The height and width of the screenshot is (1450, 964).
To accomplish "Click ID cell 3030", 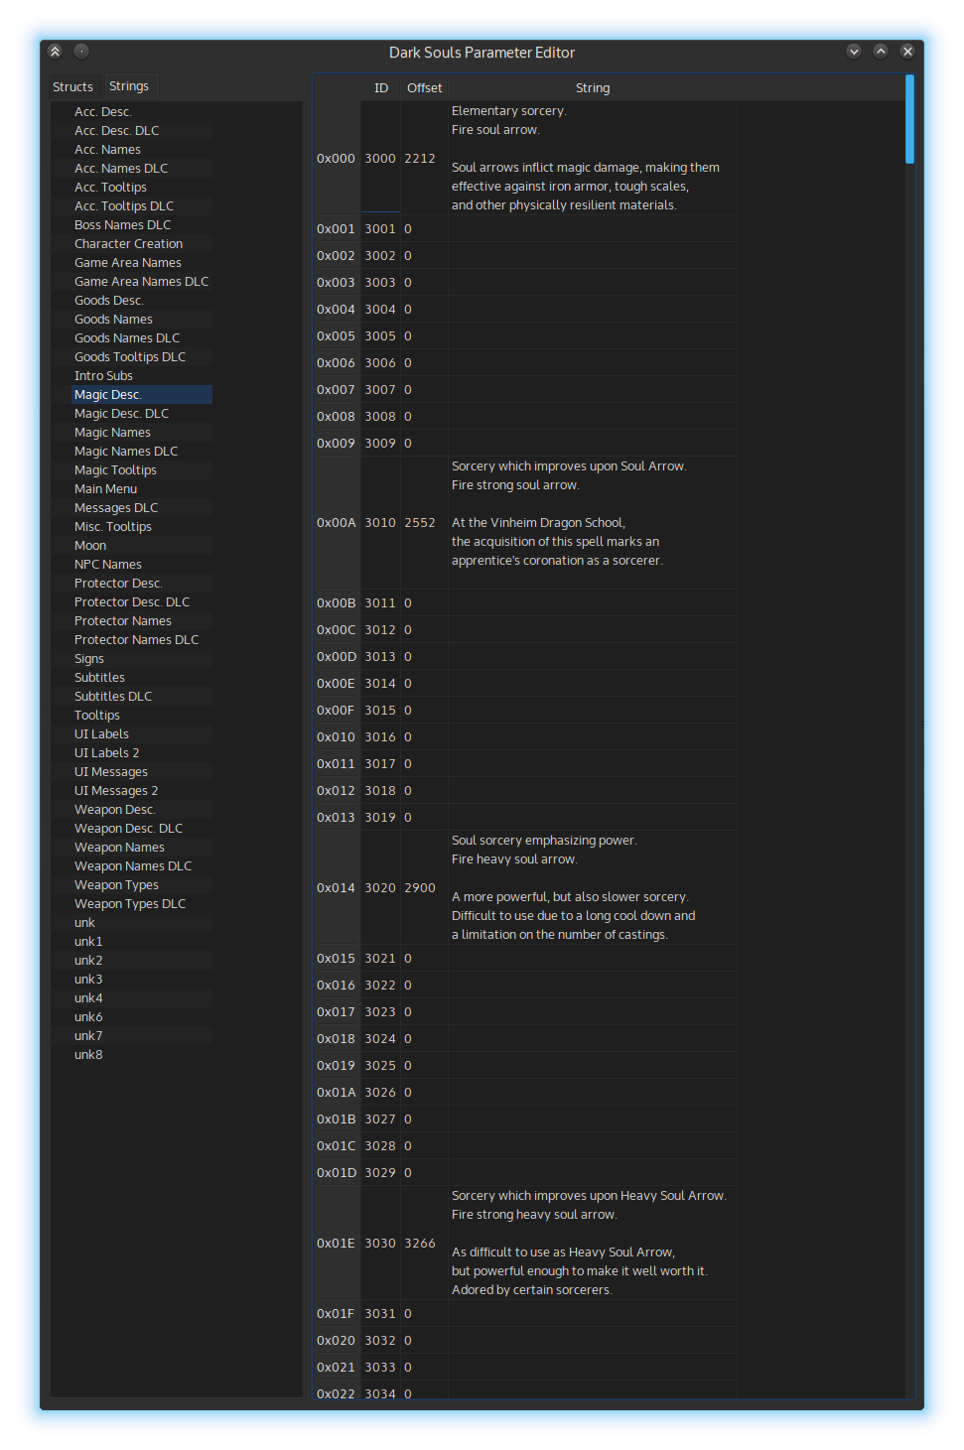I will coord(381,1243).
